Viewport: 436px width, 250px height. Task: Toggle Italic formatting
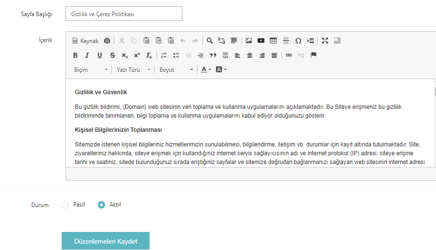point(87,55)
